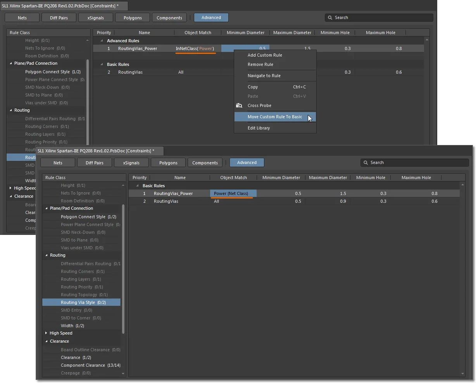Click search magnifier icon in front window
476x383 pixels.
click(x=366, y=162)
